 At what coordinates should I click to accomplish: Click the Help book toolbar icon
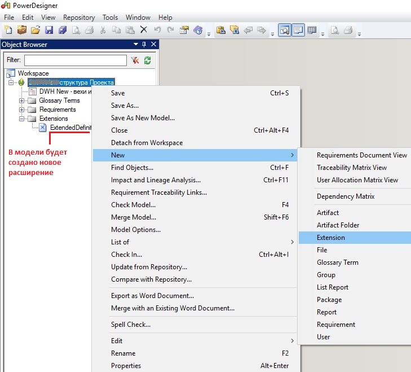pos(198,30)
